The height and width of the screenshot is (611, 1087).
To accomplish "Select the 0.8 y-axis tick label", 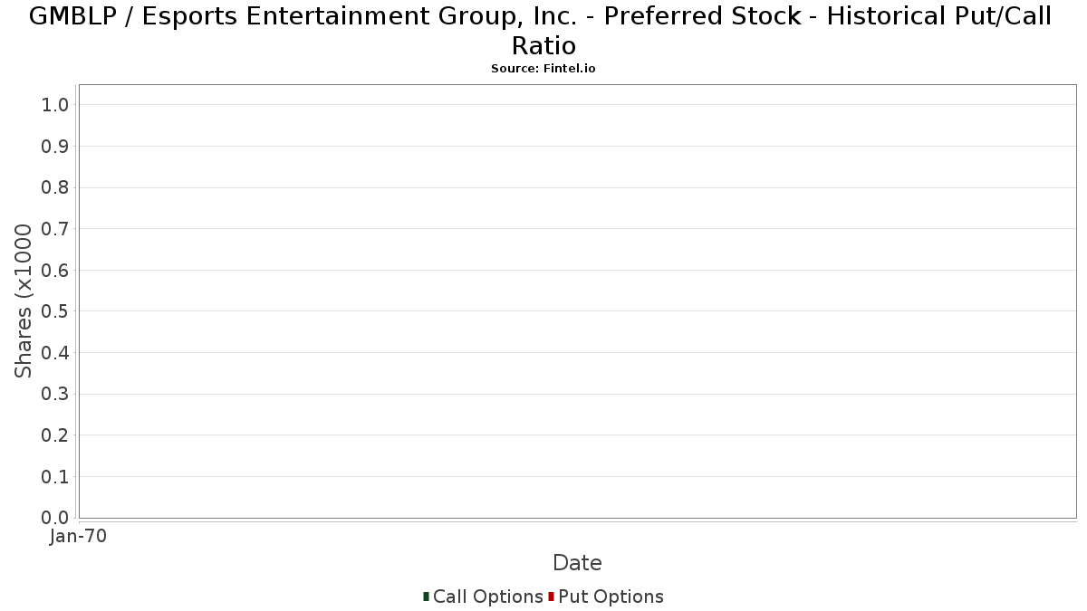I will [x=55, y=187].
